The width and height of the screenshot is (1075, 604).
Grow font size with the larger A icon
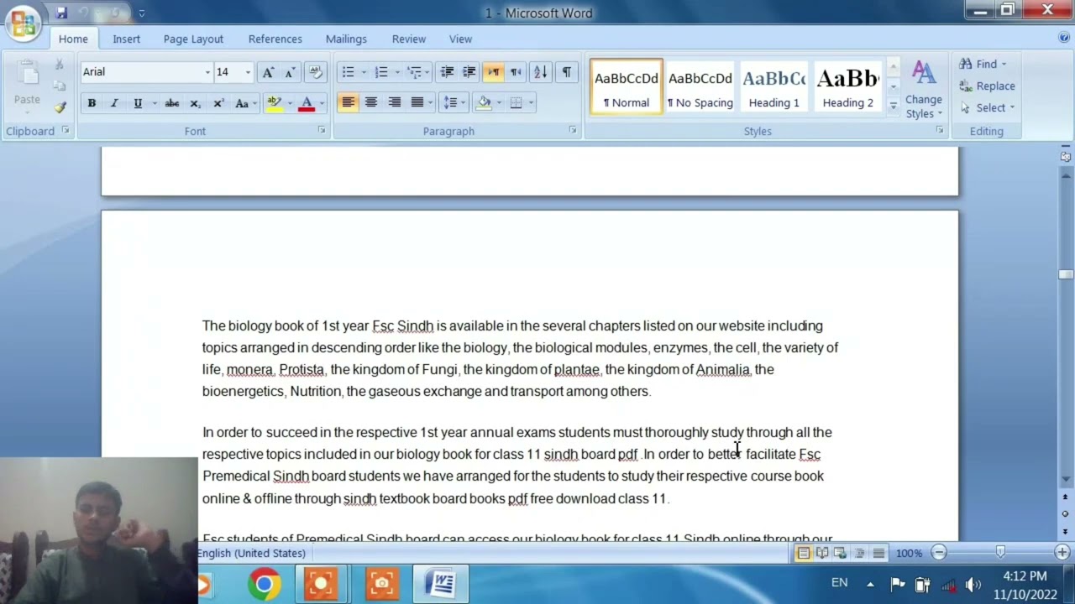(268, 72)
